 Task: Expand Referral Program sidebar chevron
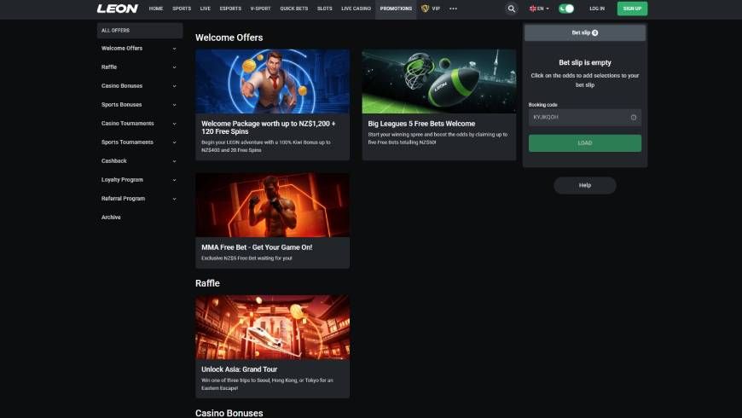tap(174, 199)
